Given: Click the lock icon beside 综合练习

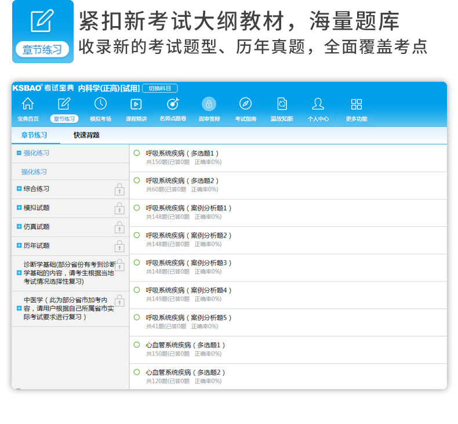Looking at the screenshot, I should click(x=119, y=189).
